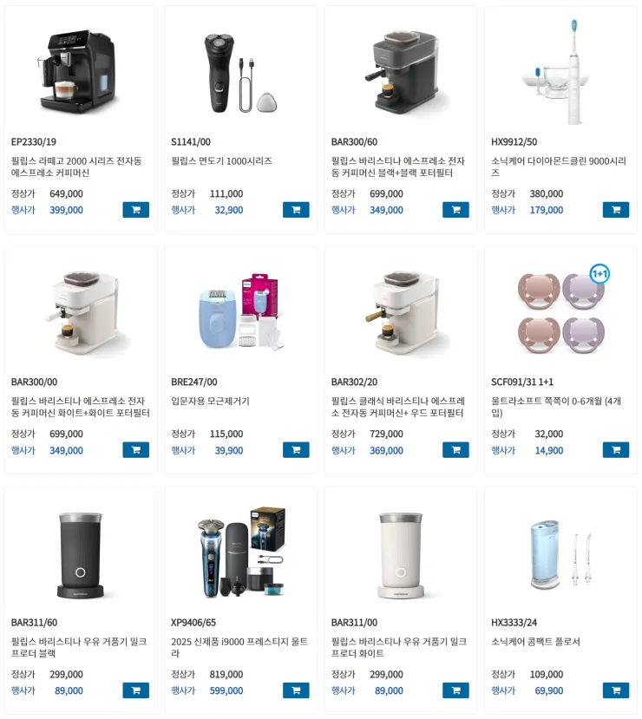642x719 pixels.
Task: Add BAR311/00 white frother to cart
Action: point(455,690)
